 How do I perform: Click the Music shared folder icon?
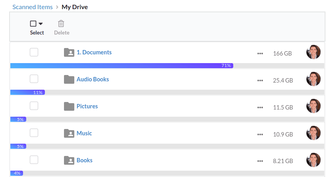pos(69,133)
